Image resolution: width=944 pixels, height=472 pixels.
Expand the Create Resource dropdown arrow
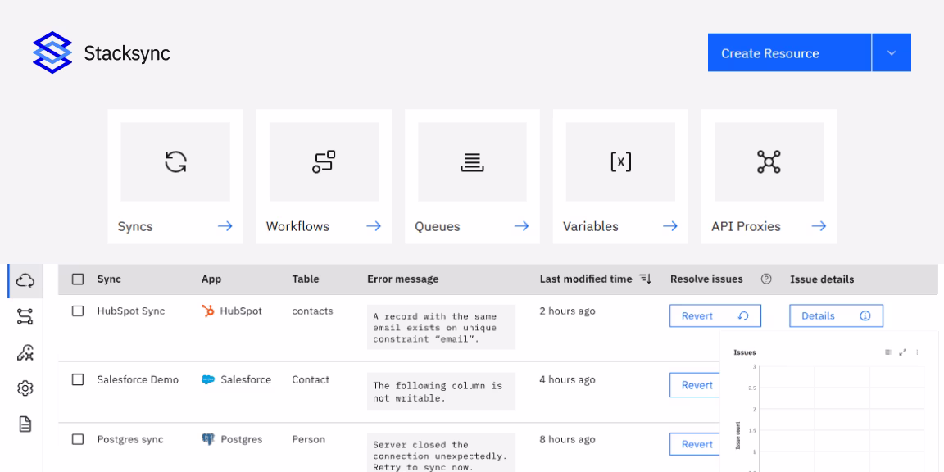(x=892, y=53)
